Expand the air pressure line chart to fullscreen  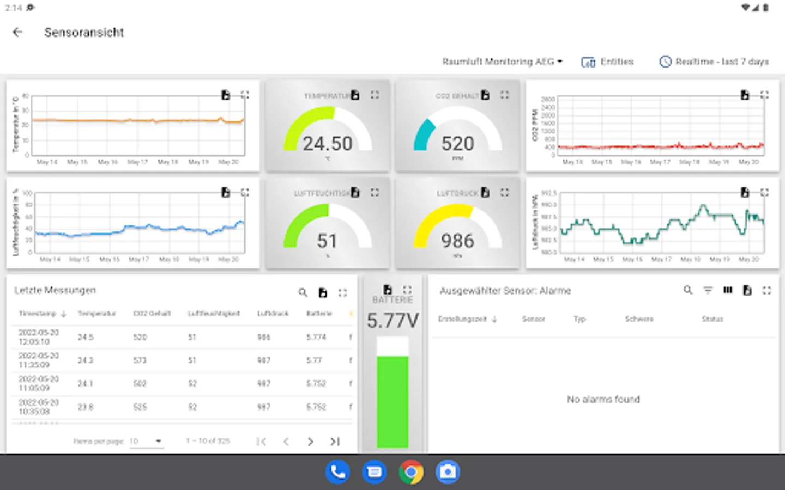point(765,192)
